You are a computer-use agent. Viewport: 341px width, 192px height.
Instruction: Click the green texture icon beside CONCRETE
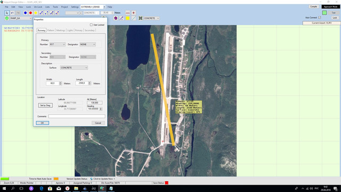[x=141, y=18]
